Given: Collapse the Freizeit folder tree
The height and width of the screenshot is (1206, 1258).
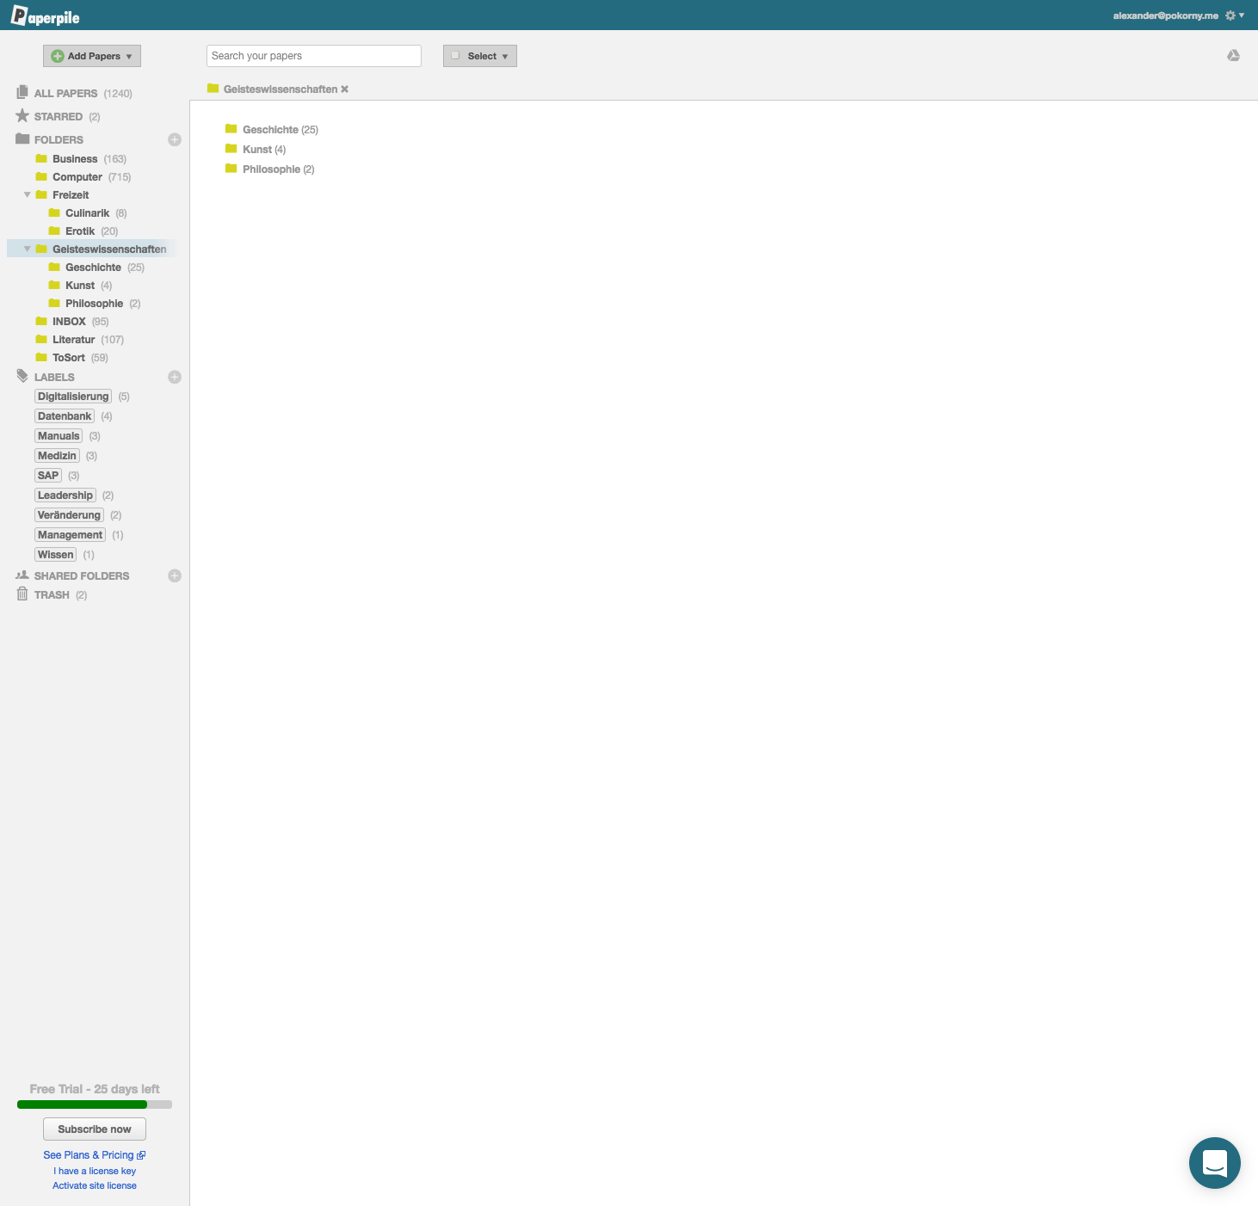Looking at the screenshot, I should (28, 194).
